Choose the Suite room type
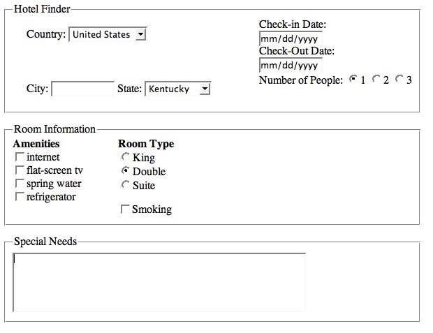Screen dimensions: 433x333 pos(126,185)
